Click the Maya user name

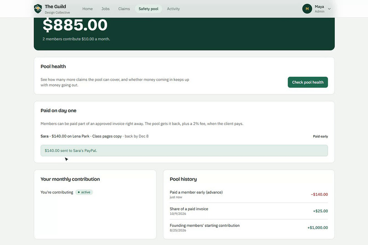coord(319,6)
